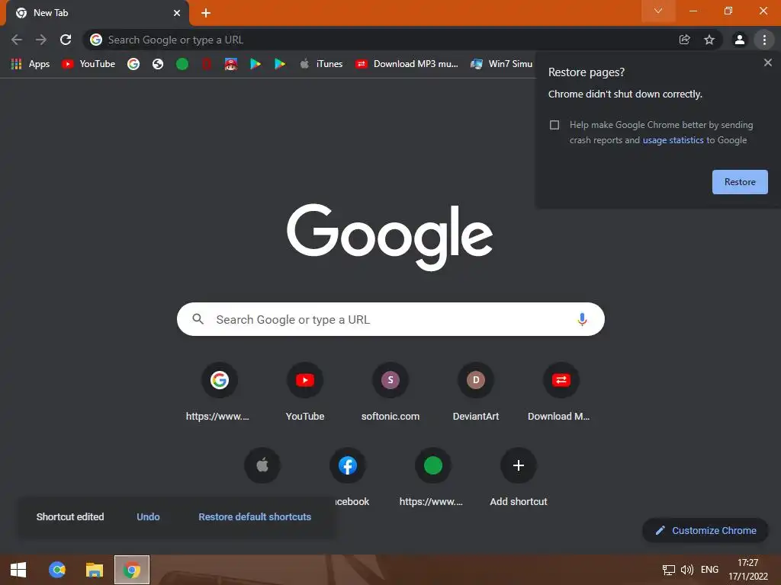Open the second Google Play bookmark icon
This screenshot has height=585, width=781.
pos(280,64)
